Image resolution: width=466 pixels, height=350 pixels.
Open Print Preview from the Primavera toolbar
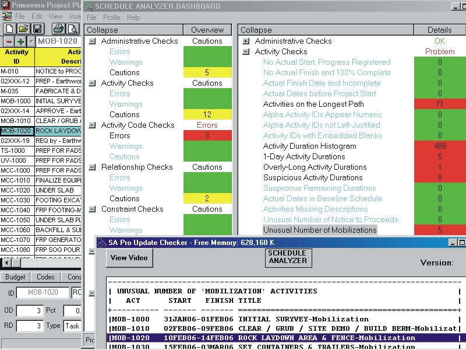coord(72,29)
